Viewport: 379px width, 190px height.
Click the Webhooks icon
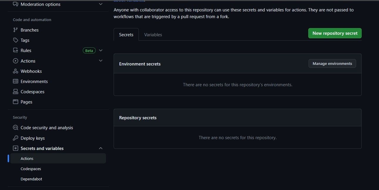tap(15, 71)
